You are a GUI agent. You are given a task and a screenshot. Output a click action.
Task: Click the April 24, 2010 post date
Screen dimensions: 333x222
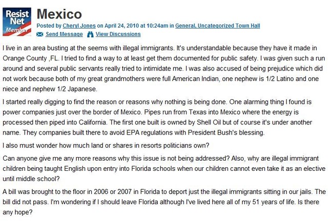(122, 26)
